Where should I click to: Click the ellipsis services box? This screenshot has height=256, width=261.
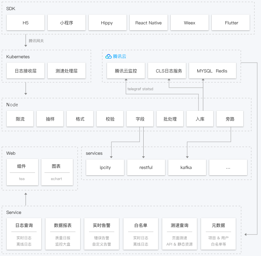point(228,167)
